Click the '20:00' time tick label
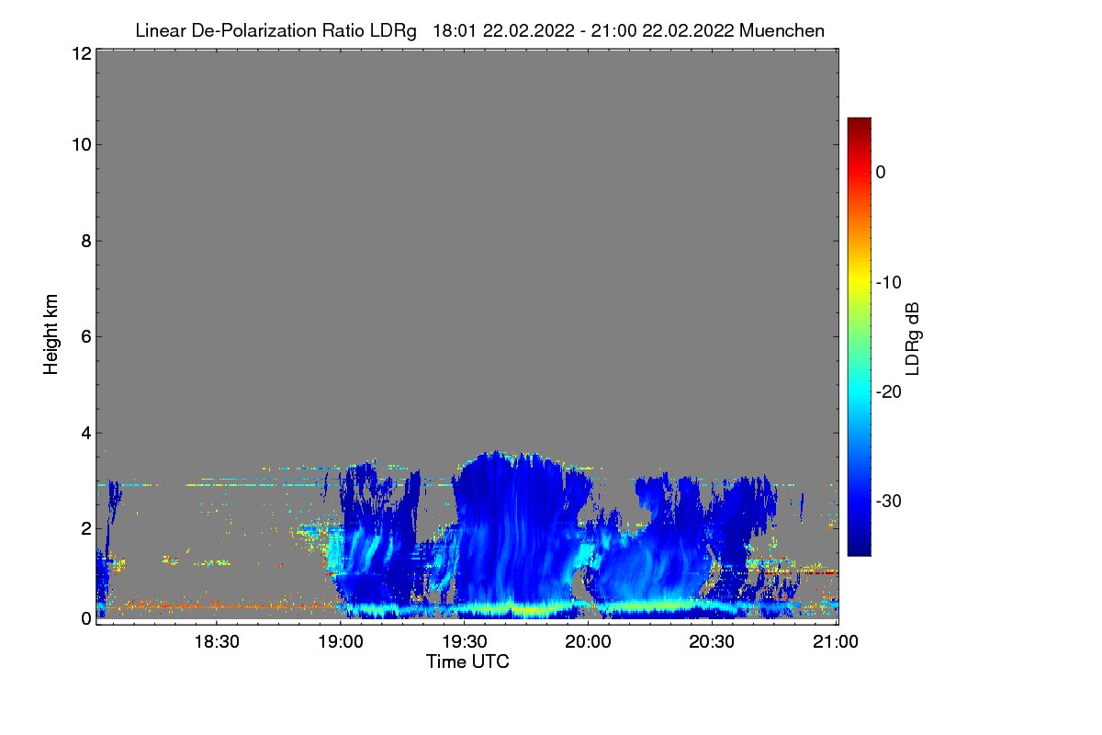The width and height of the screenshot is (1102, 735). 589,641
